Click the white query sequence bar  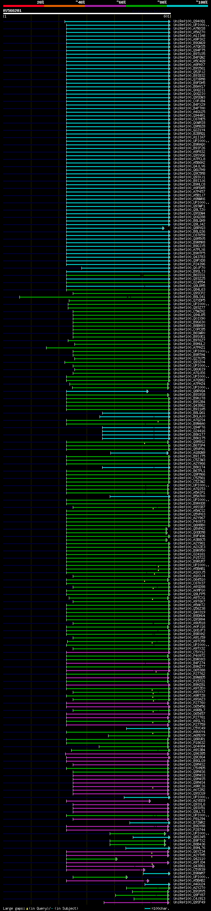[87, 14]
